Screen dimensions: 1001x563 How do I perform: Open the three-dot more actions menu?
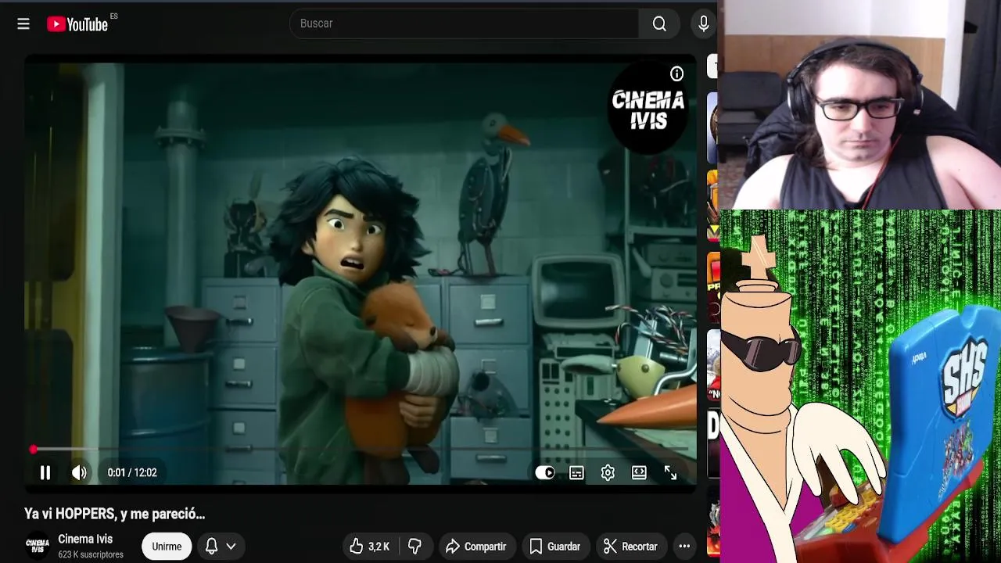tap(684, 546)
